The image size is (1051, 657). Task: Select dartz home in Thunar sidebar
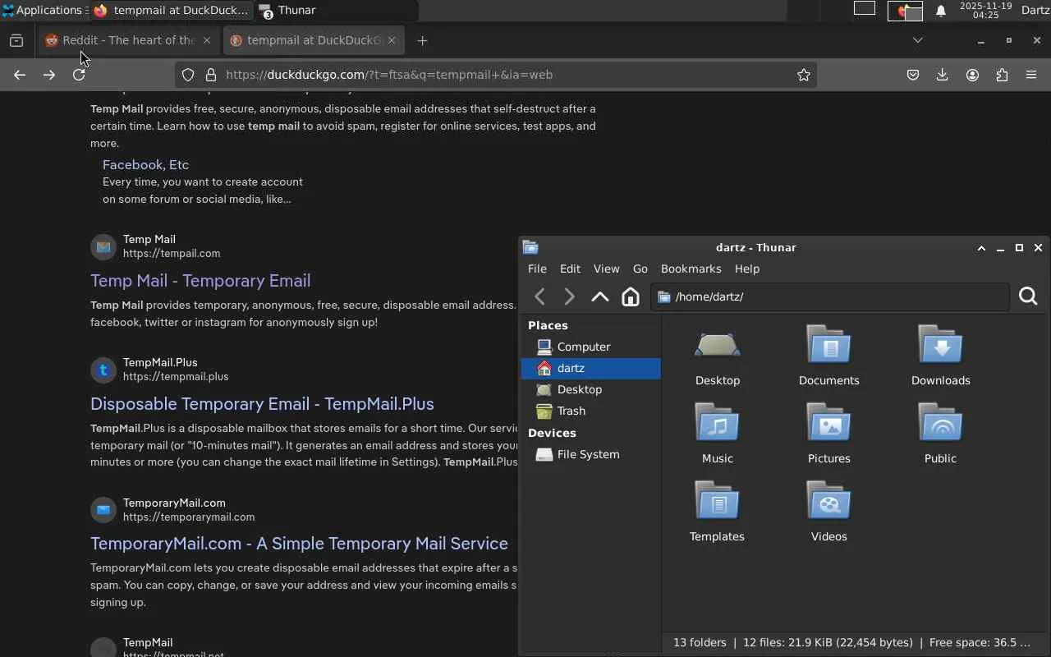[x=590, y=368]
